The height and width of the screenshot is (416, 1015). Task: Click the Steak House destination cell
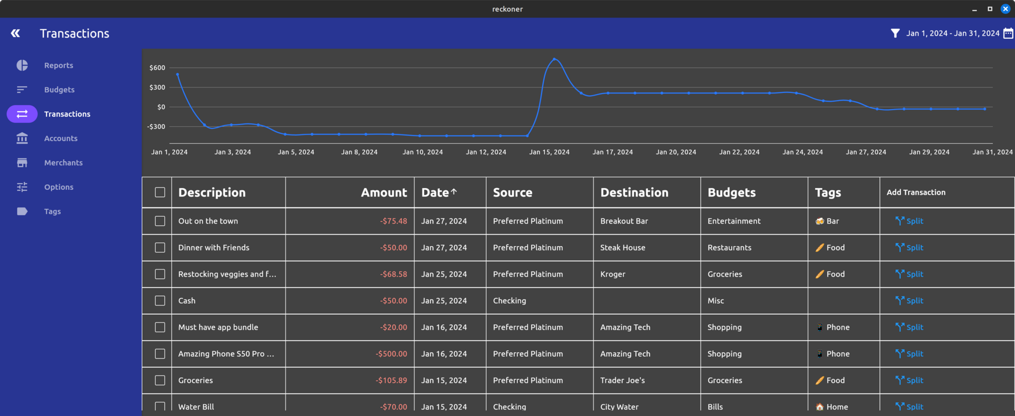pyautogui.click(x=622, y=247)
